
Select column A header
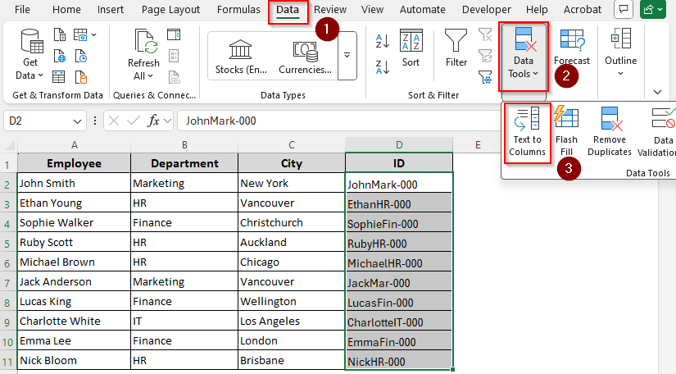click(x=74, y=145)
